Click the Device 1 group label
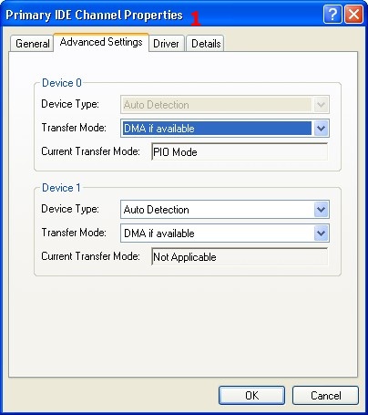Viewport: 368px width, 415px height. 61,188
